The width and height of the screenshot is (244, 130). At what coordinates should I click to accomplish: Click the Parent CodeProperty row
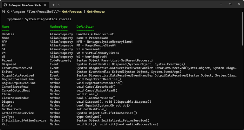click(77, 60)
